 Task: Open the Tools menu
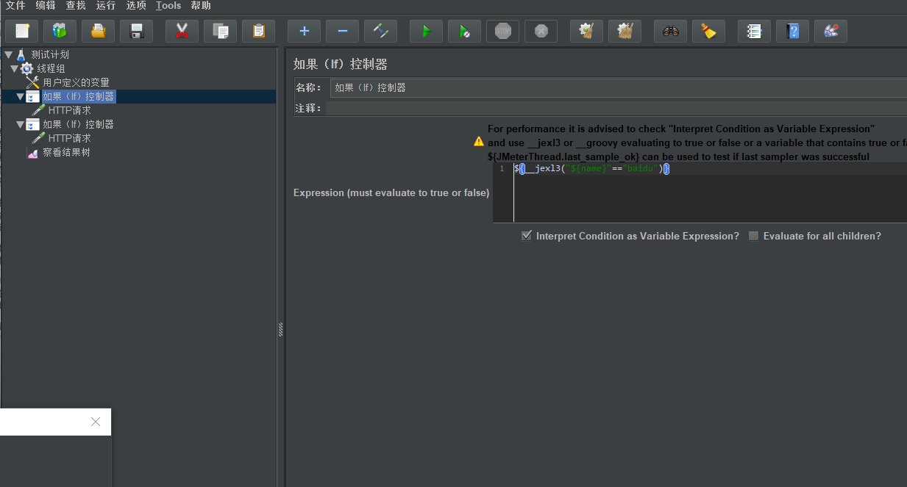coord(168,6)
